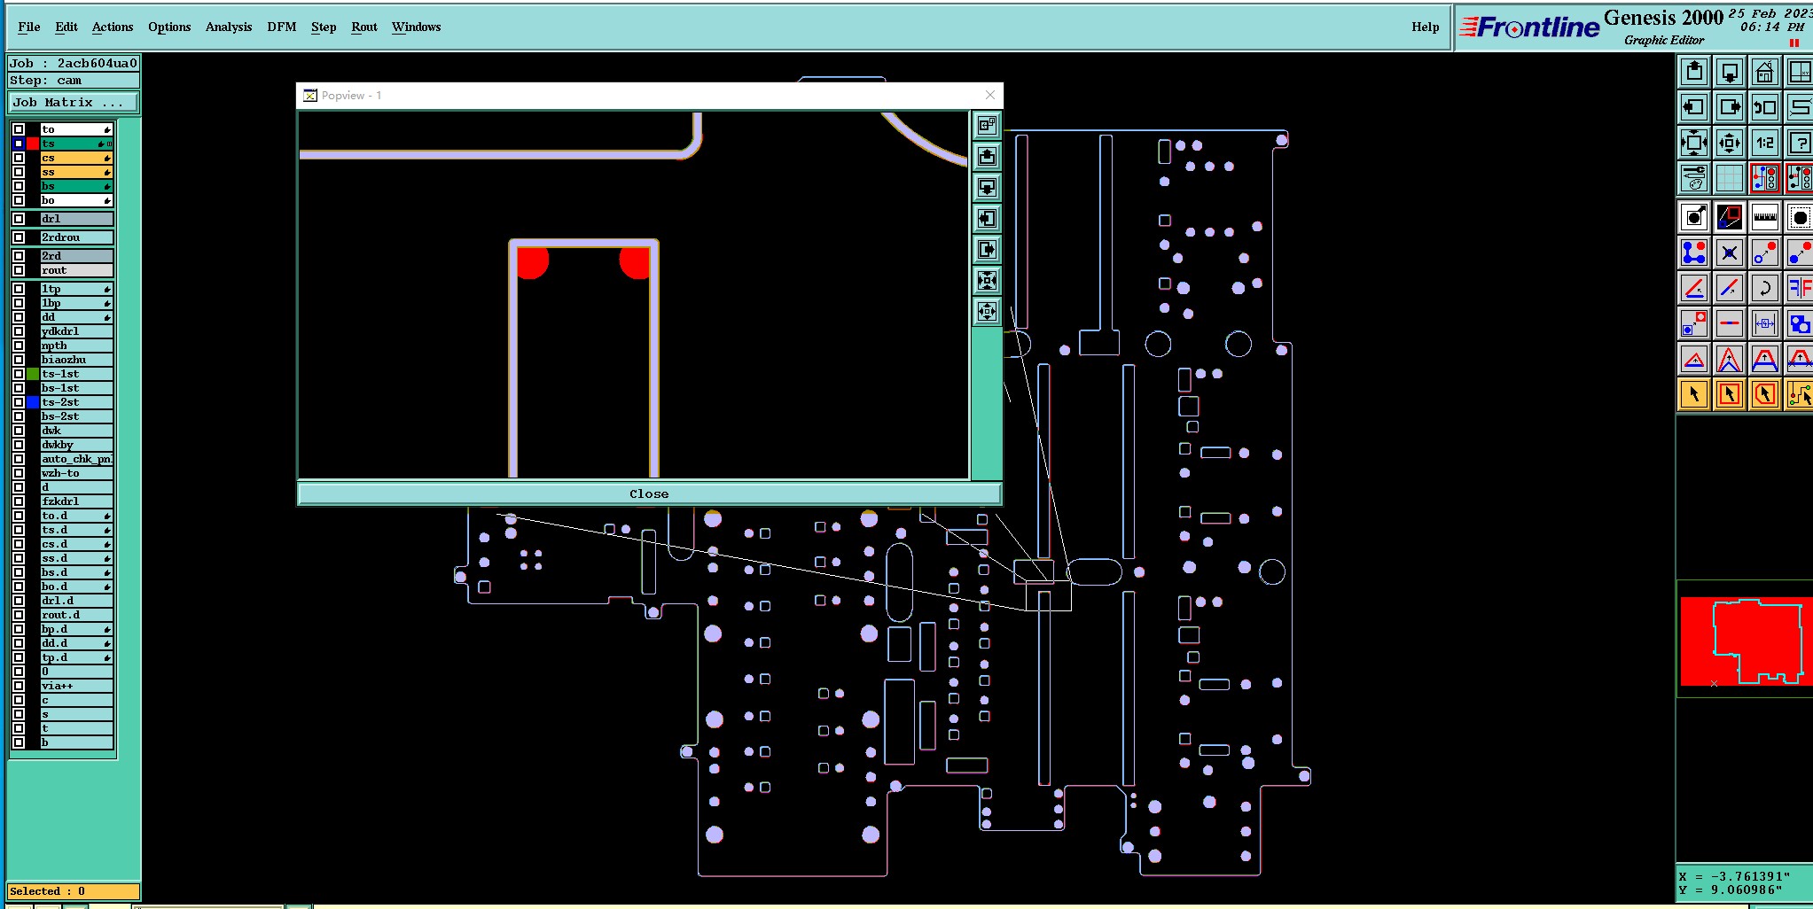The image size is (1813, 909).
Task: Click the pan down icon in the main toolbar
Action: tap(1730, 72)
